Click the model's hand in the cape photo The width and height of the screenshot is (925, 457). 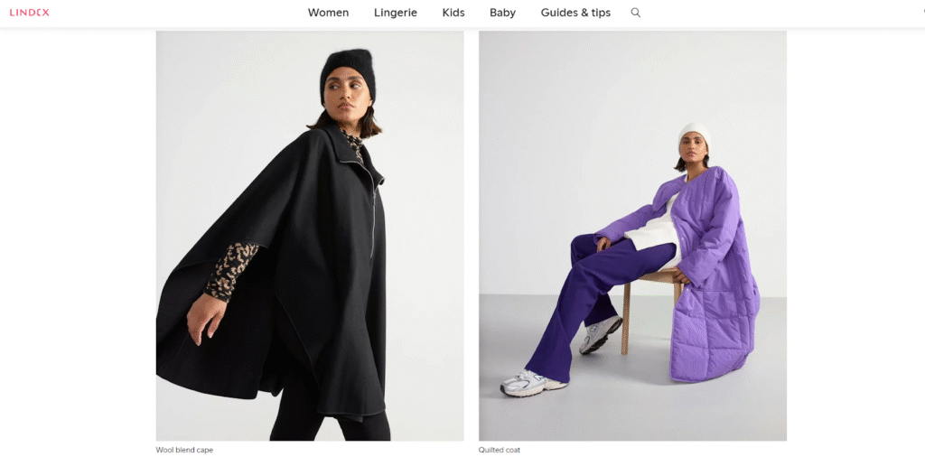[x=207, y=319]
